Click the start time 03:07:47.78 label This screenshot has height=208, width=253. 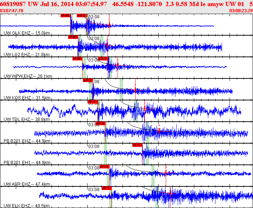(x=12, y=11)
